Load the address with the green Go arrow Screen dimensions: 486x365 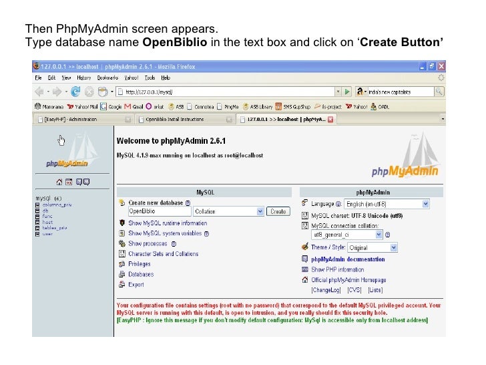pos(347,92)
